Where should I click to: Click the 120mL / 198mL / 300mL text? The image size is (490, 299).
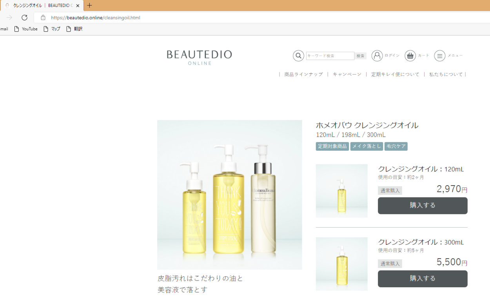coord(351,135)
